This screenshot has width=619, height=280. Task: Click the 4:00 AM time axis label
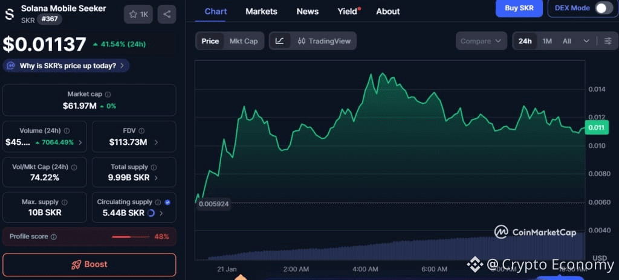pyautogui.click(x=366, y=269)
